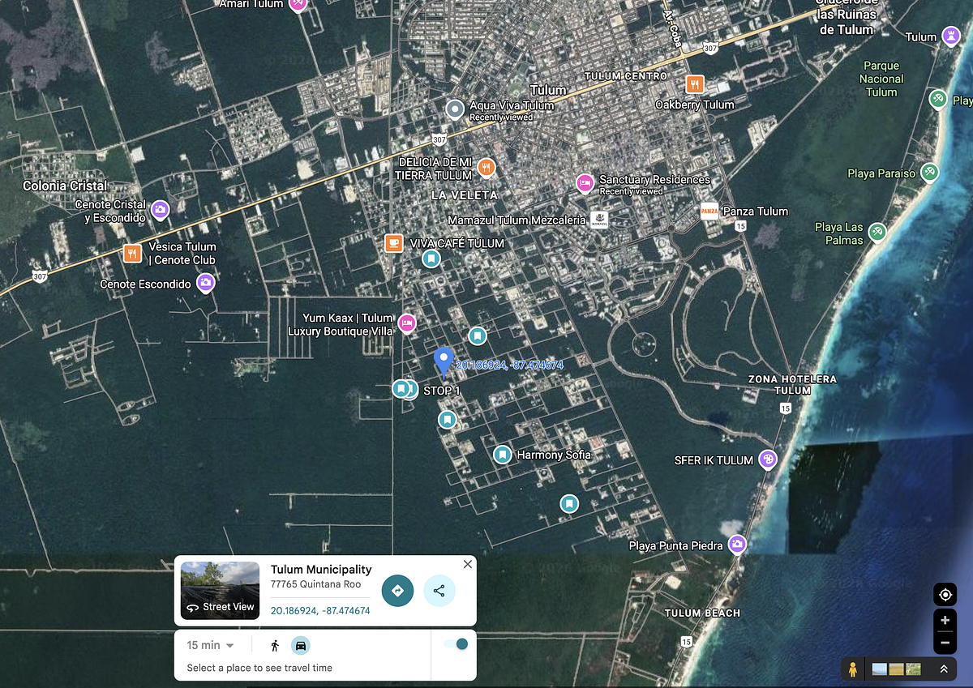Open VIVA CAFÉ TULUM coffee marker
The image size is (973, 688).
393,242
